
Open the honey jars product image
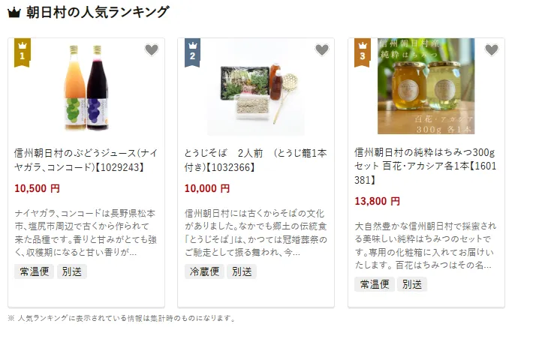(426, 86)
